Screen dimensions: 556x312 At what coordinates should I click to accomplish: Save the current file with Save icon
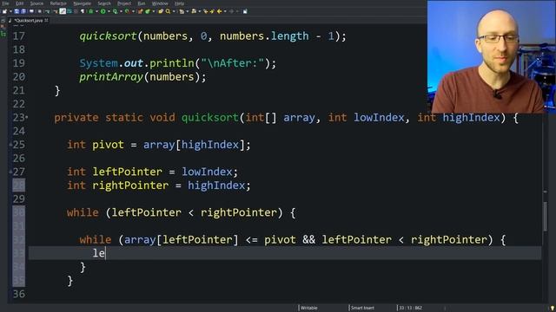[17, 11]
